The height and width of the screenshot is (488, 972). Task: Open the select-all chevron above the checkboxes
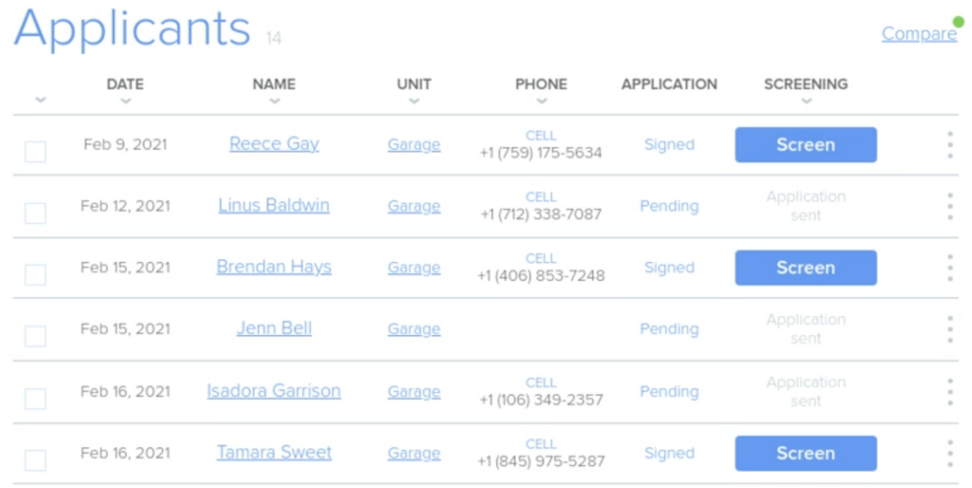coord(40,99)
